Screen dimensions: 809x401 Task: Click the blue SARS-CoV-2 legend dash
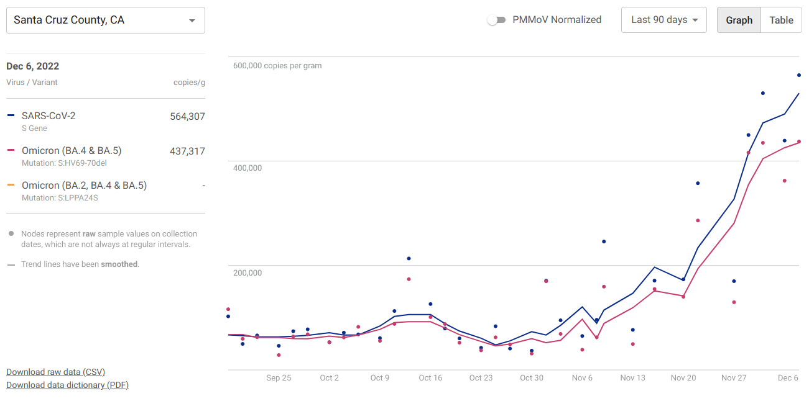click(11, 115)
